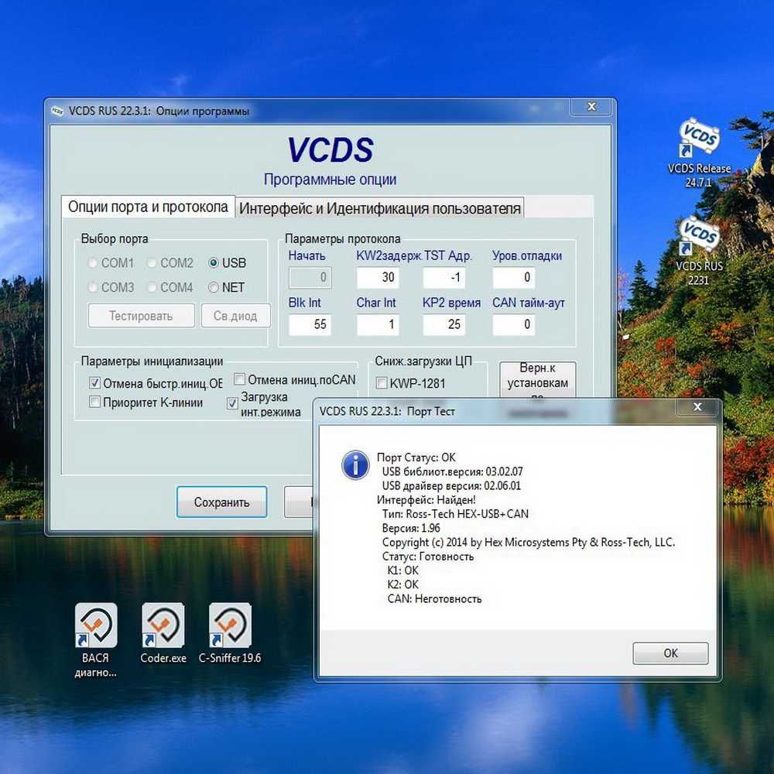This screenshot has width=774, height=774.
Task: Click the text 'Порт Статус: OK'
Action: click(416, 457)
